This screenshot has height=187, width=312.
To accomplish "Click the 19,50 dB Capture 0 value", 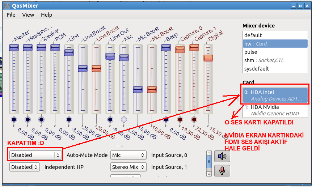I will coord(191,133).
